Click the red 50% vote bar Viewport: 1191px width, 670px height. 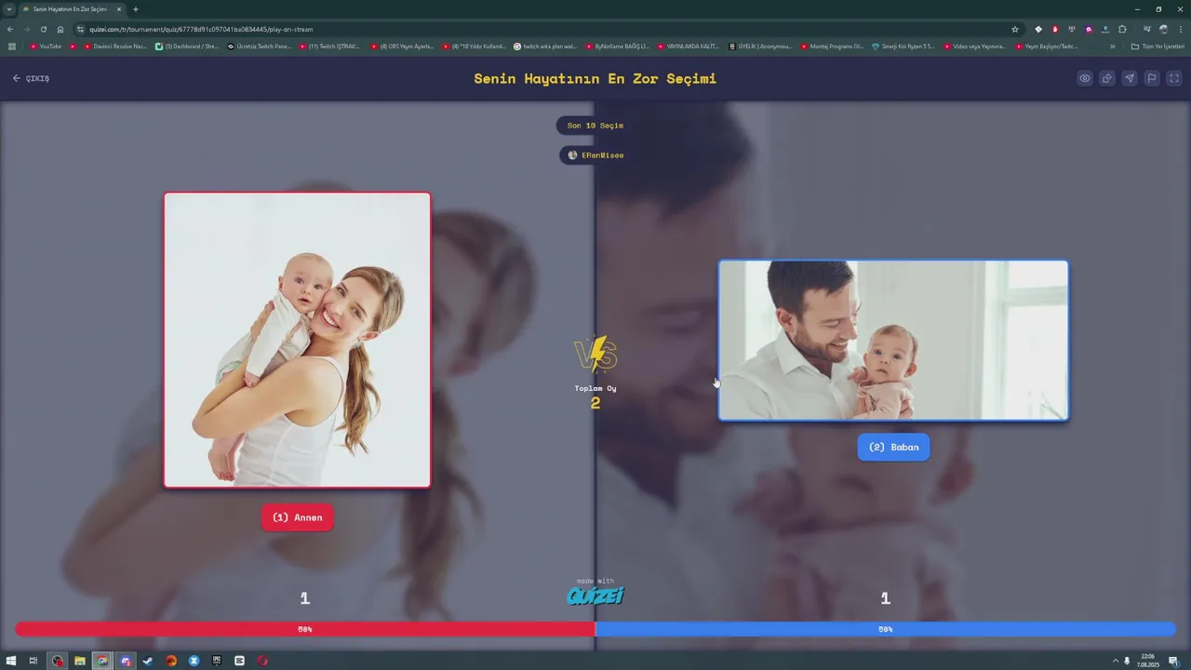point(305,629)
